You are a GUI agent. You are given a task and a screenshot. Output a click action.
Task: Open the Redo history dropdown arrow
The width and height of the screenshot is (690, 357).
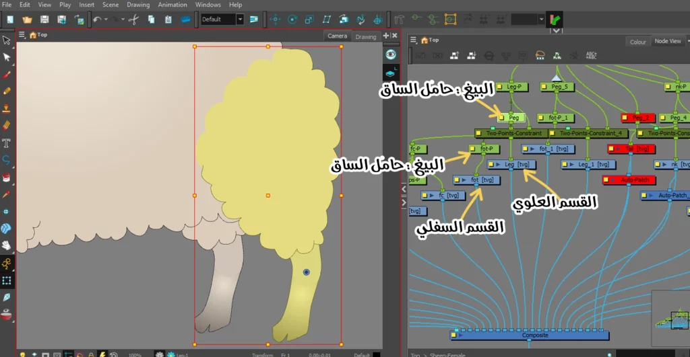click(123, 19)
